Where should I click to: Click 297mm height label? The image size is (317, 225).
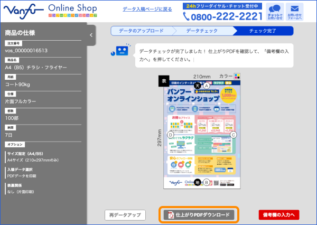[160, 138]
